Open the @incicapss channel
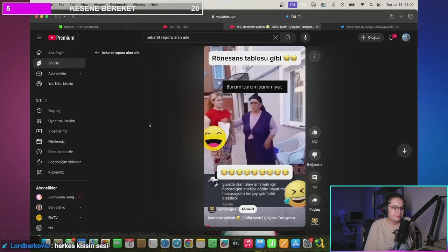This screenshot has width=448, height=252. (227, 209)
